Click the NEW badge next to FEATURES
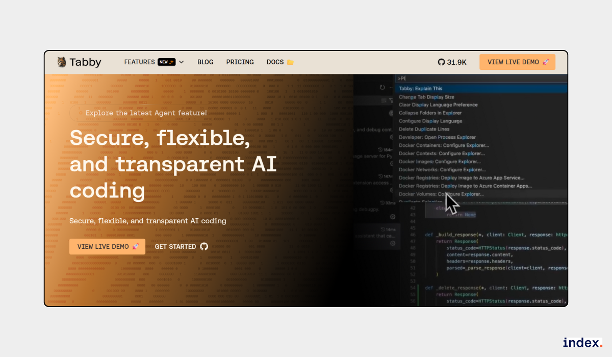The width and height of the screenshot is (612, 357). click(x=166, y=61)
